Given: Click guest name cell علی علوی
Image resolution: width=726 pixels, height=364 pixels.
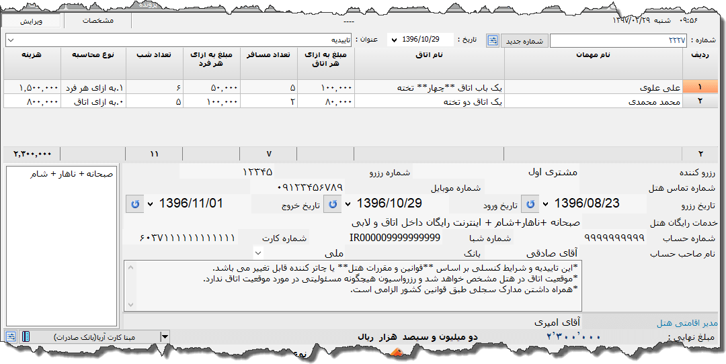Looking at the screenshot, I should click(x=594, y=87).
